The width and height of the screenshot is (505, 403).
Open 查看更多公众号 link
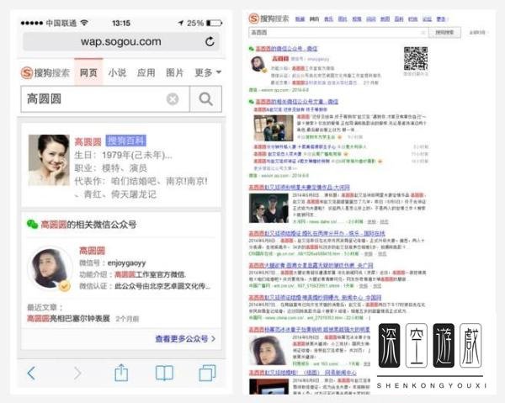[185, 338]
